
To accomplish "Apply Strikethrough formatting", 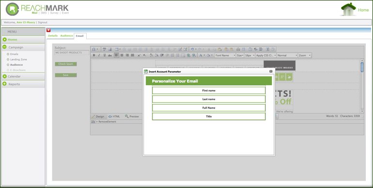I will (109, 55).
